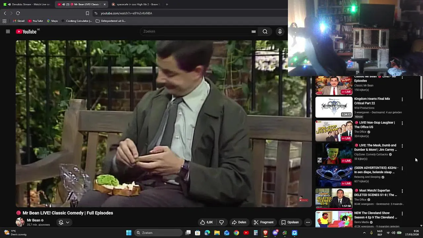Open LIVE! Non-Stop Laughter The Office US title
The width and height of the screenshot is (423, 238).
click(x=374, y=125)
